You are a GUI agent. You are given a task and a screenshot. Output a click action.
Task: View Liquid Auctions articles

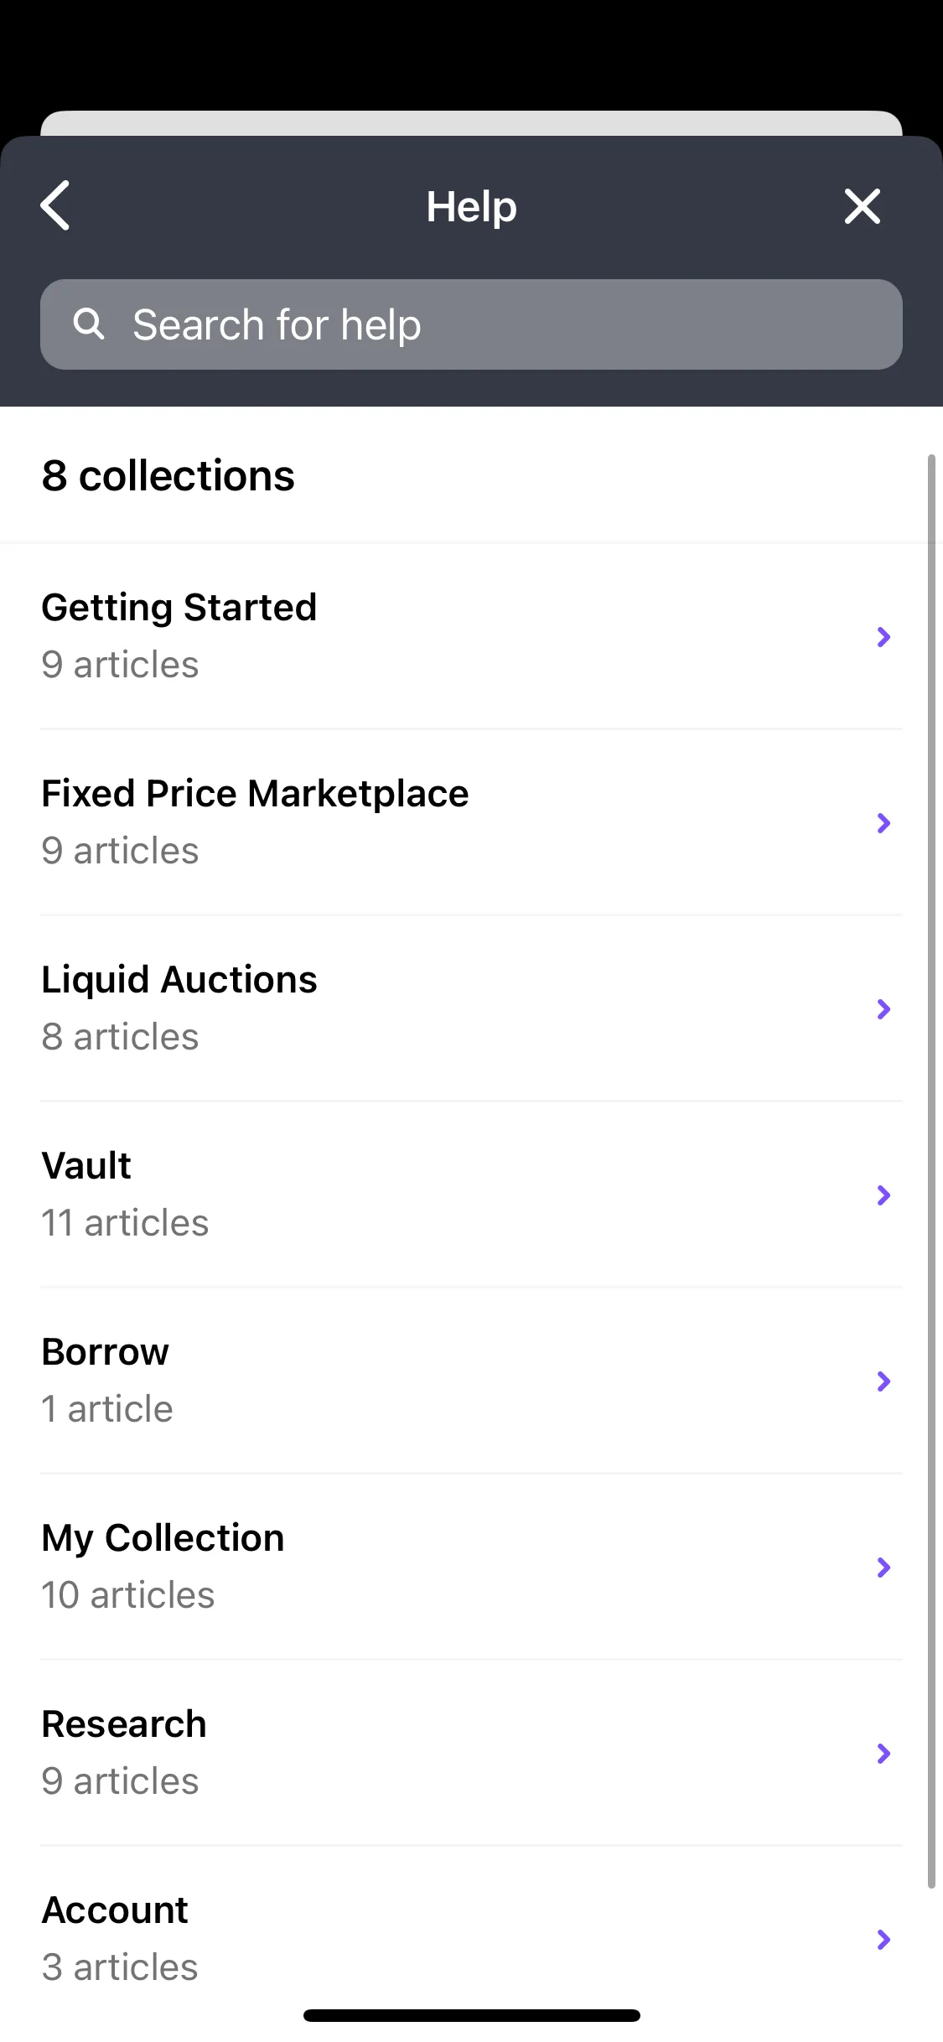pos(471,1008)
